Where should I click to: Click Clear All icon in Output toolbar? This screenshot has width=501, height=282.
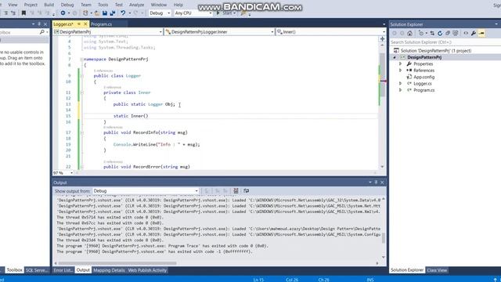(x=236, y=191)
